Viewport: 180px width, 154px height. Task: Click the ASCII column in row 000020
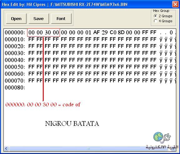click(168, 46)
